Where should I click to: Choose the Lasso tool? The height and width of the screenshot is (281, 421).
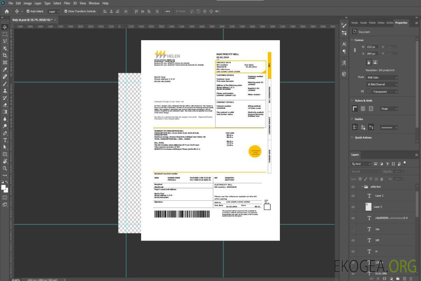(5, 41)
